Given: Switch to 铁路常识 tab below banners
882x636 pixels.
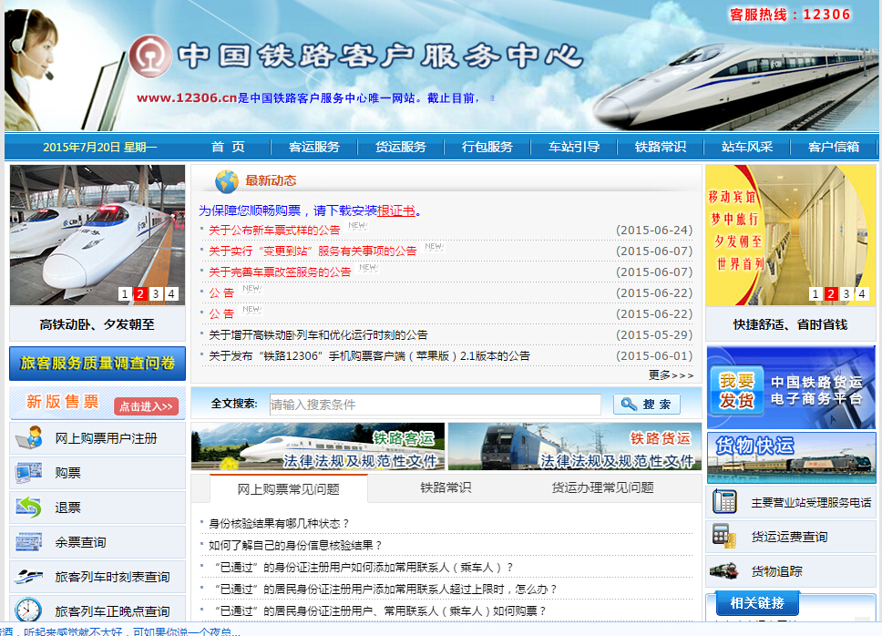Looking at the screenshot, I should click(x=446, y=487).
